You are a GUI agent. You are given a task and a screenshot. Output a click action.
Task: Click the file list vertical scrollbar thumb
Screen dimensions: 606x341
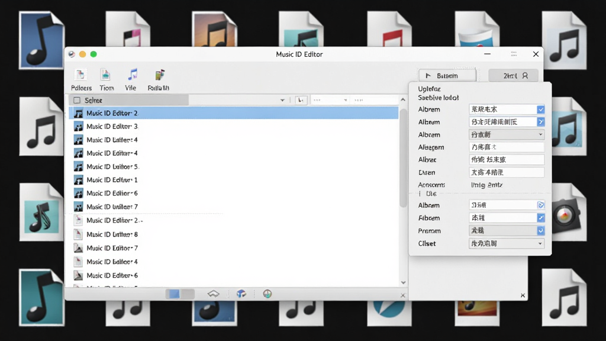click(403, 157)
